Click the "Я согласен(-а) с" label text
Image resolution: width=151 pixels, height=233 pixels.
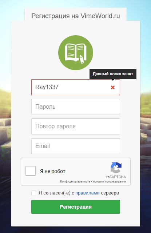pyautogui.click(x=56, y=193)
